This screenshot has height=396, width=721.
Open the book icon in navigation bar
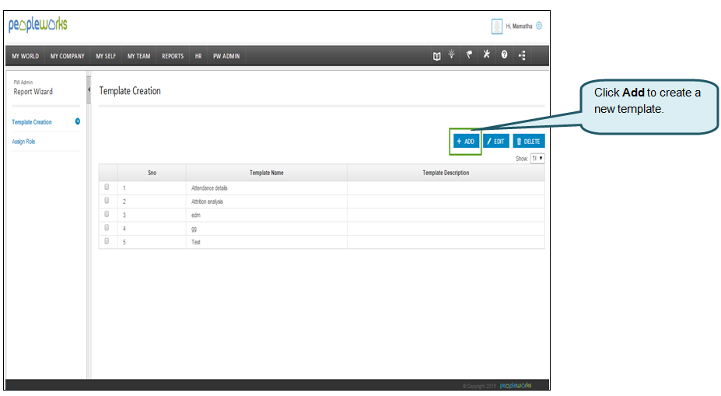[x=437, y=56]
